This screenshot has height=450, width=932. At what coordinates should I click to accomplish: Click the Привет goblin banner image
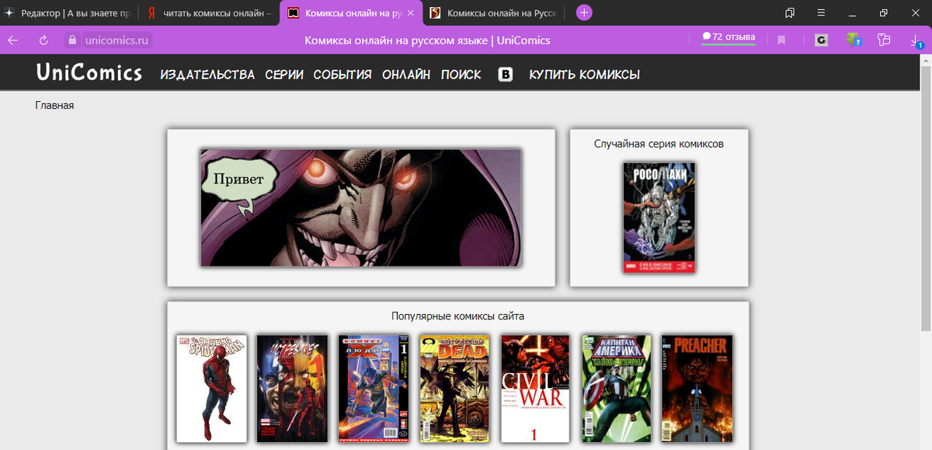(x=361, y=208)
